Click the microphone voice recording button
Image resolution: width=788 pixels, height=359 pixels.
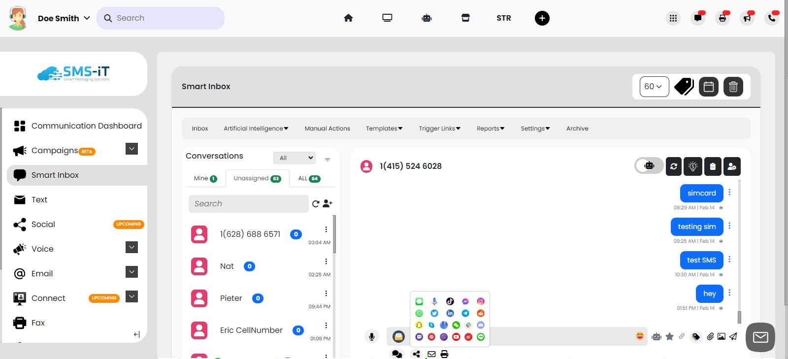tap(372, 336)
